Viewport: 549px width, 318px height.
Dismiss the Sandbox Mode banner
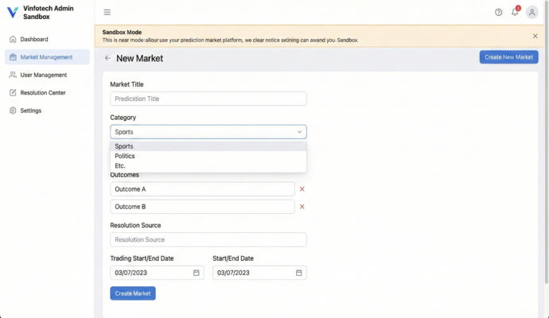[535, 36]
